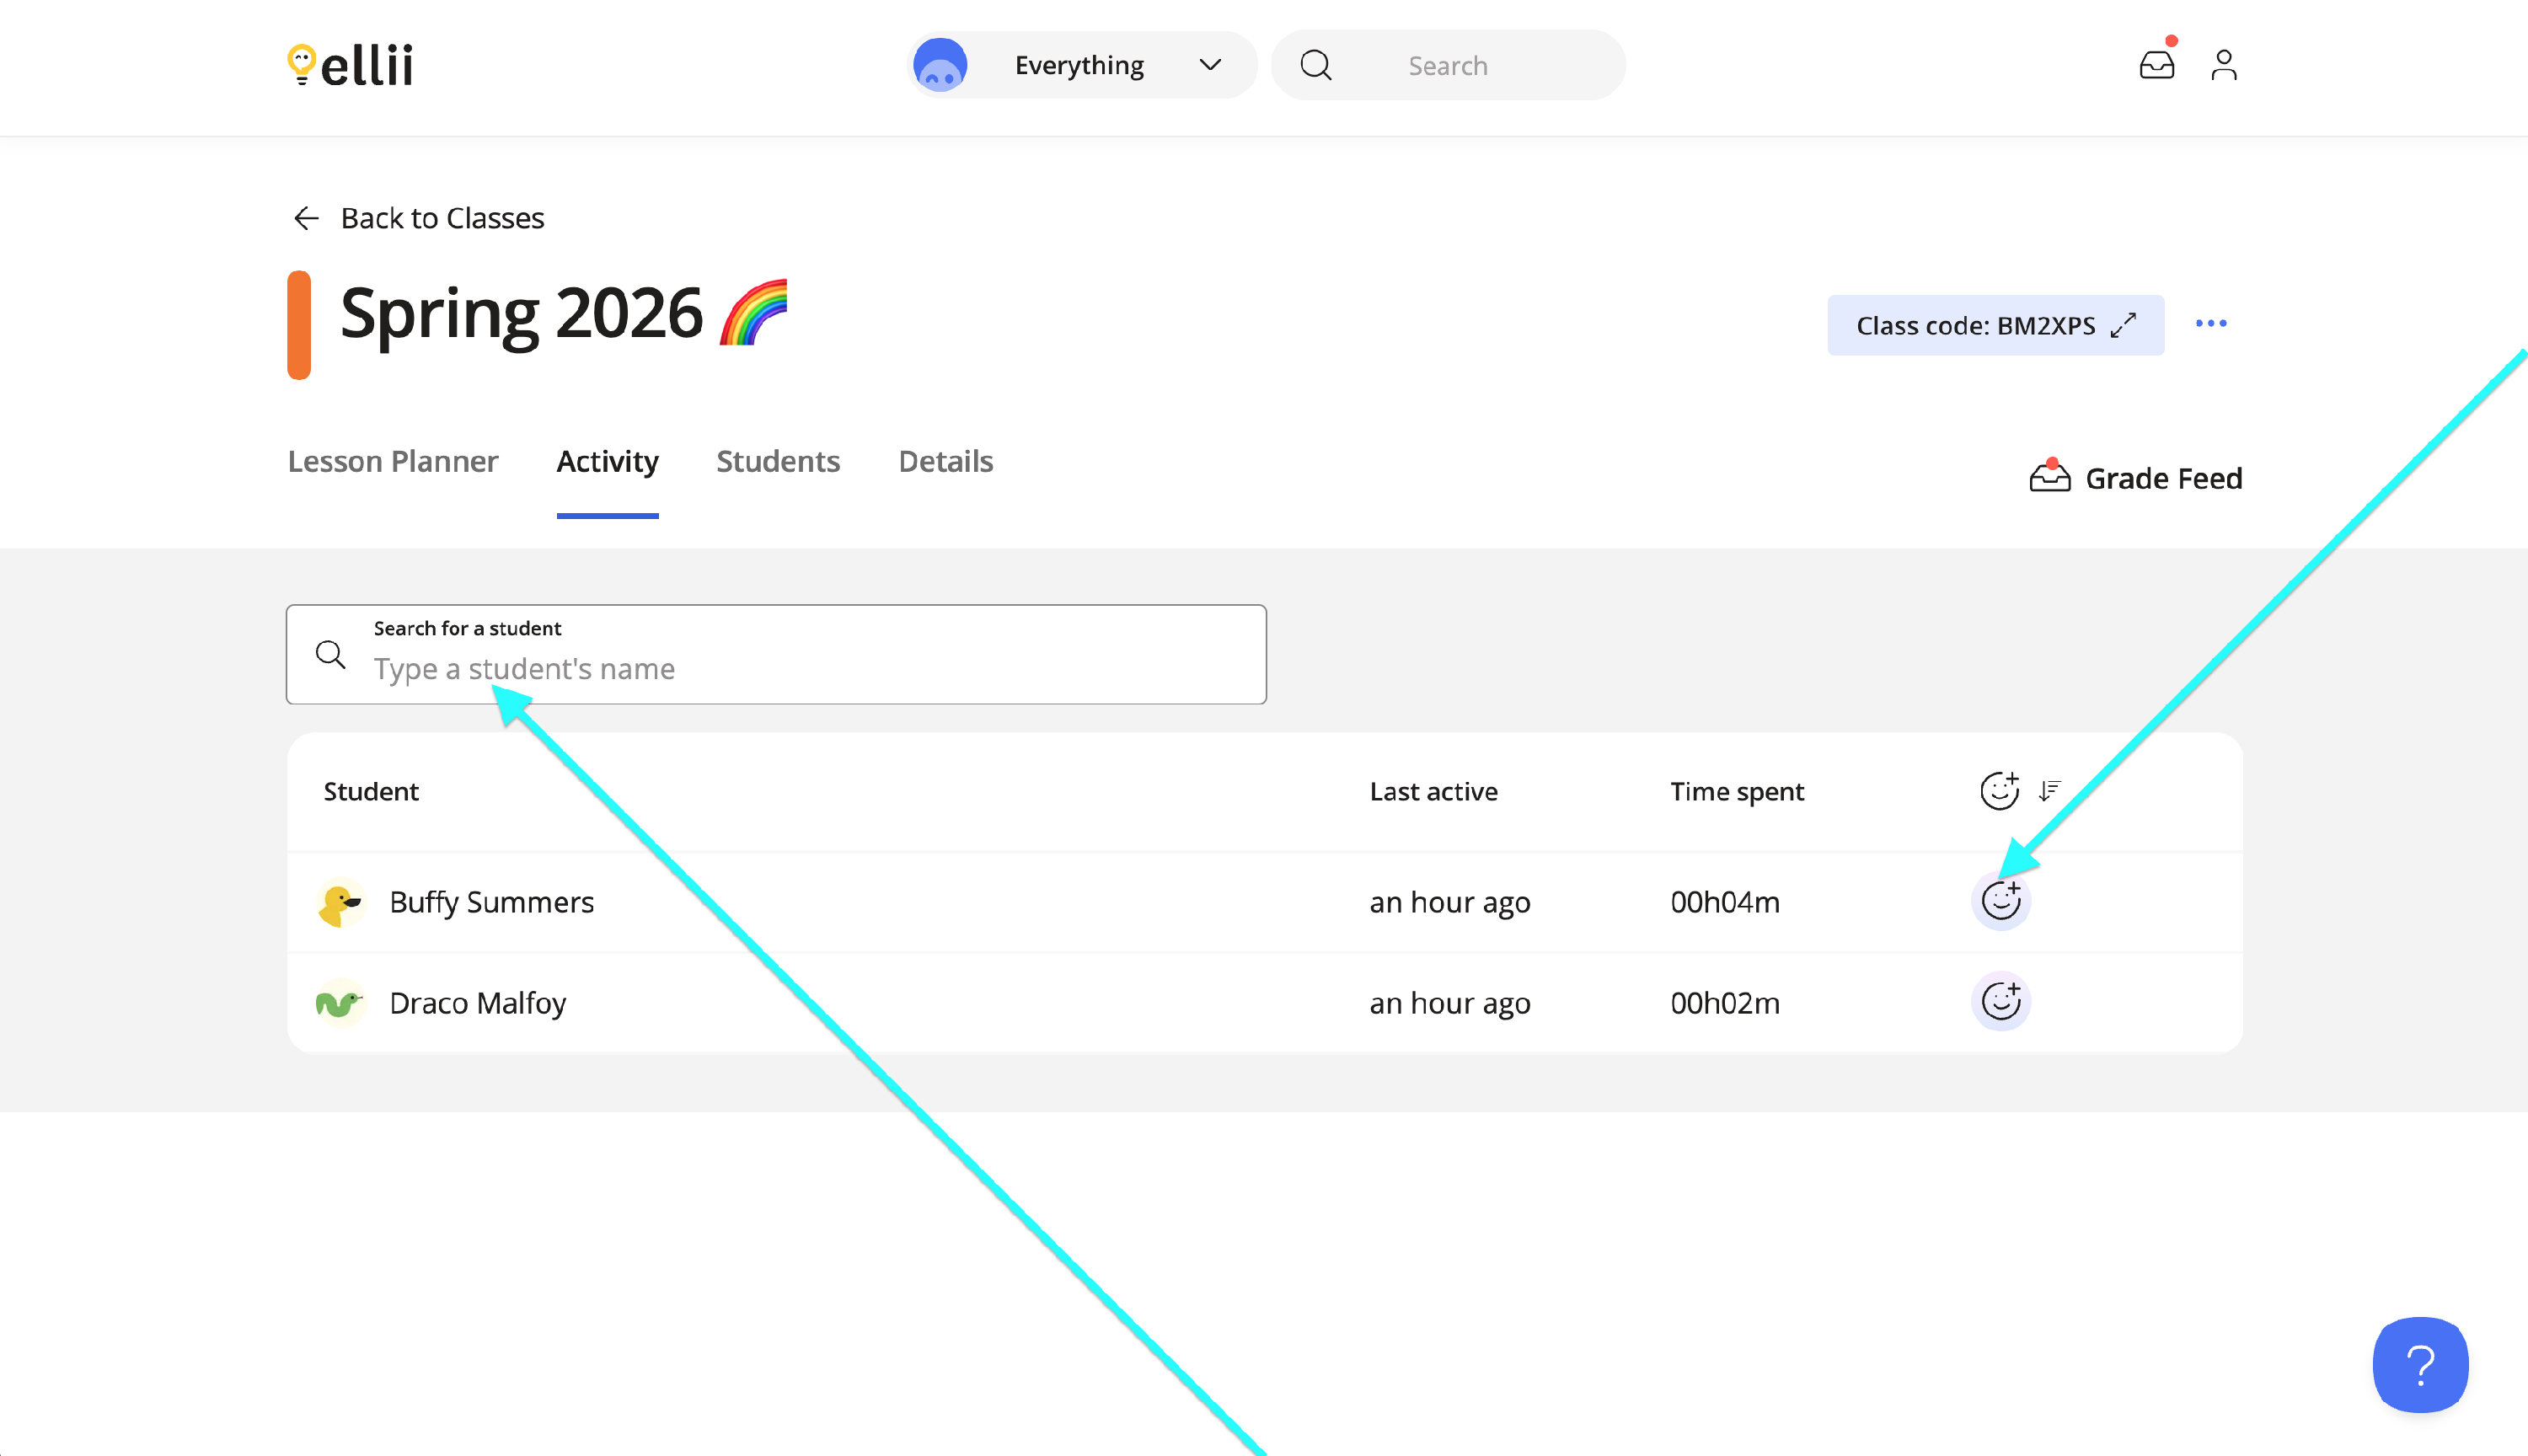The image size is (2528, 1456).
Task: Click the orange class color bar
Action: [x=299, y=325]
